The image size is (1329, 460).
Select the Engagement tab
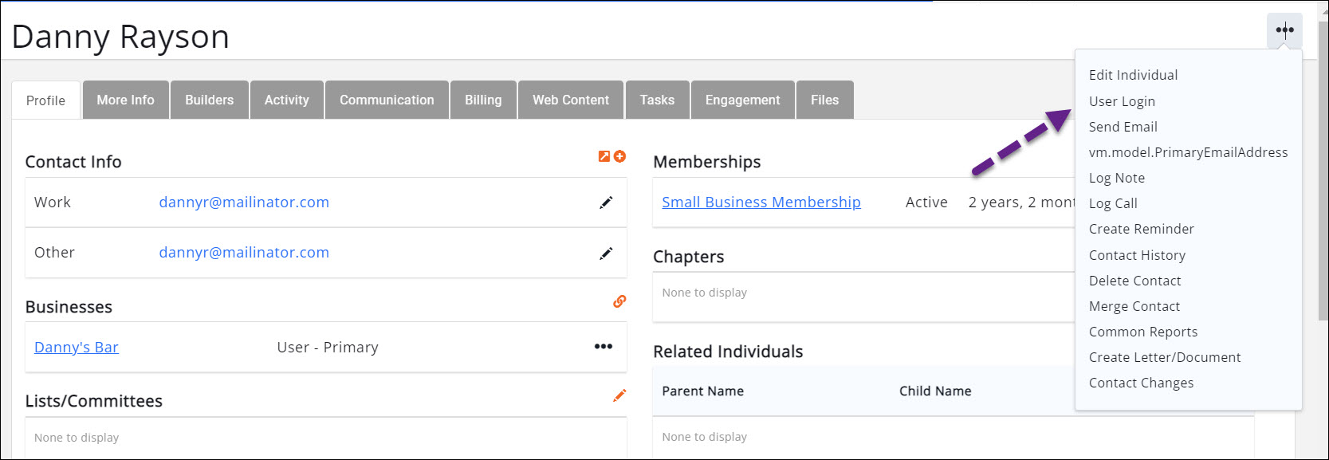pyautogui.click(x=742, y=100)
